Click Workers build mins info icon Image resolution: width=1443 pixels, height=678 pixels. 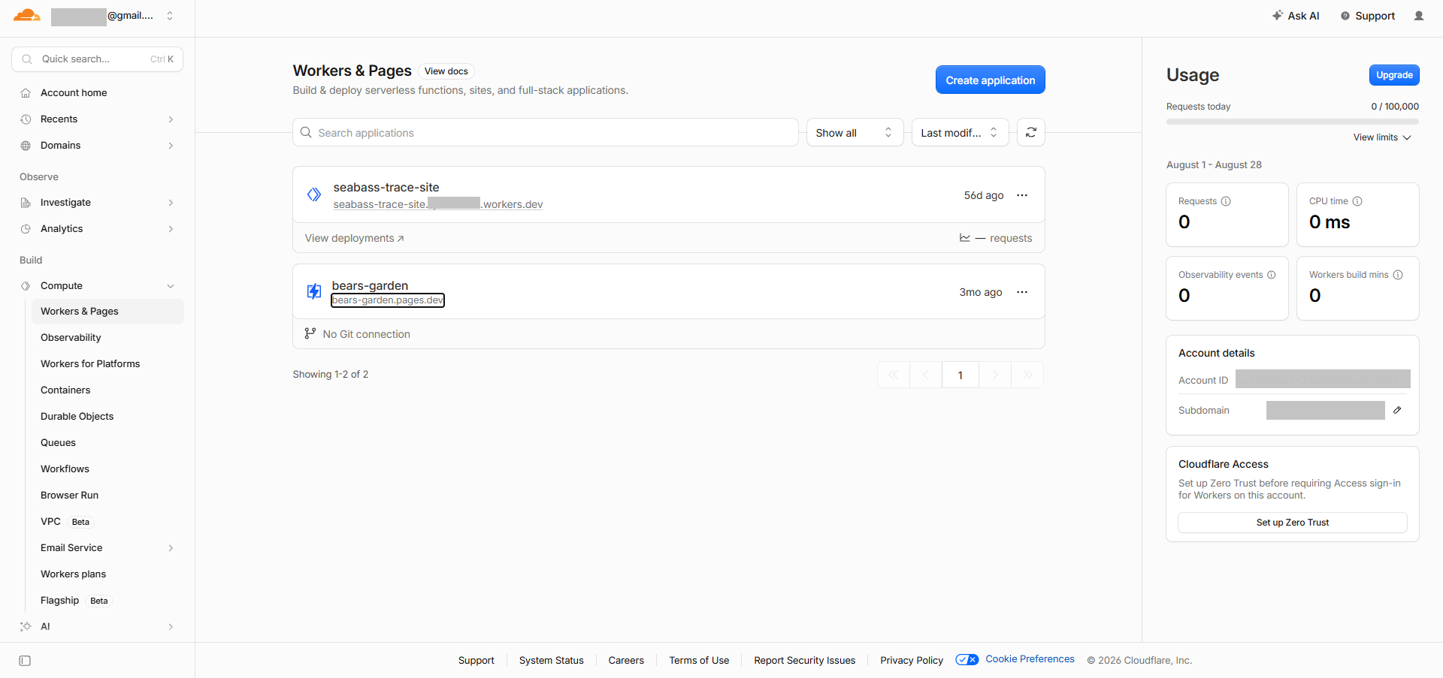1398,275
